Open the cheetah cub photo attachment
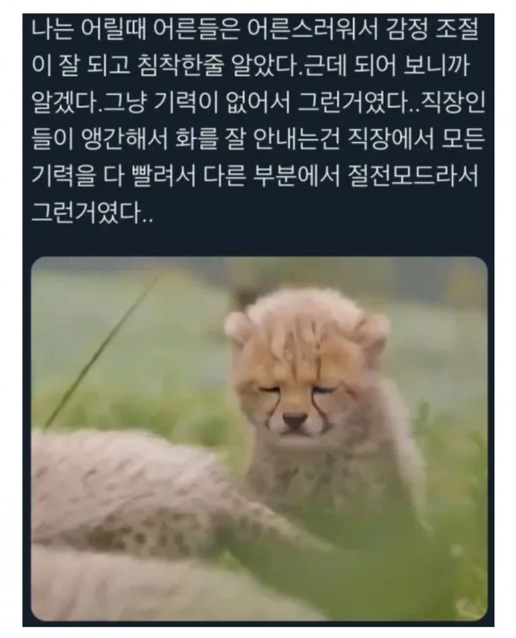Viewport: 516px width, 638px height. [259, 439]
